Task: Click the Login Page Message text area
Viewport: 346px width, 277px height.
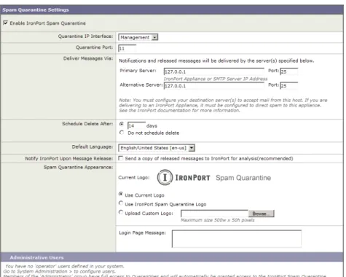Action: 237,238
